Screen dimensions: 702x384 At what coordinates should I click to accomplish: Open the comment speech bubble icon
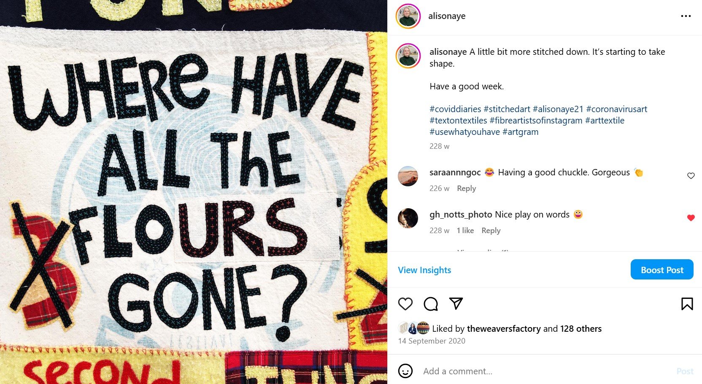431,304
